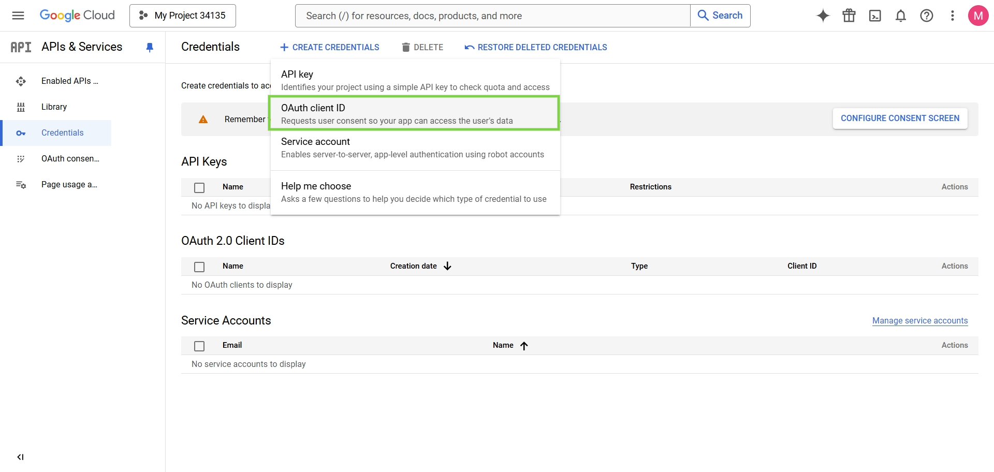Click the Google Cloud logo
This screenshot has width=994, height=472.
point(77,16)
